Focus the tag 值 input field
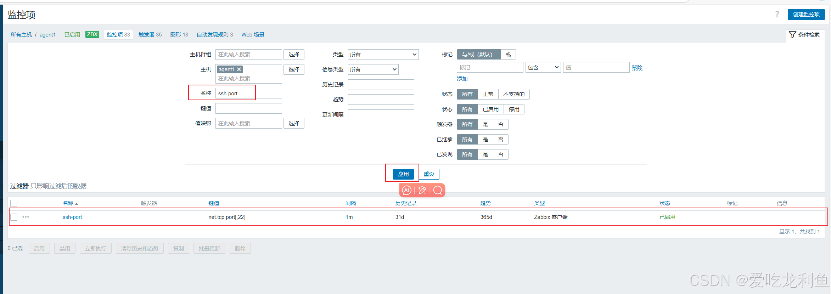This screenshot has height=294, width=831. (x=596, y=67)
